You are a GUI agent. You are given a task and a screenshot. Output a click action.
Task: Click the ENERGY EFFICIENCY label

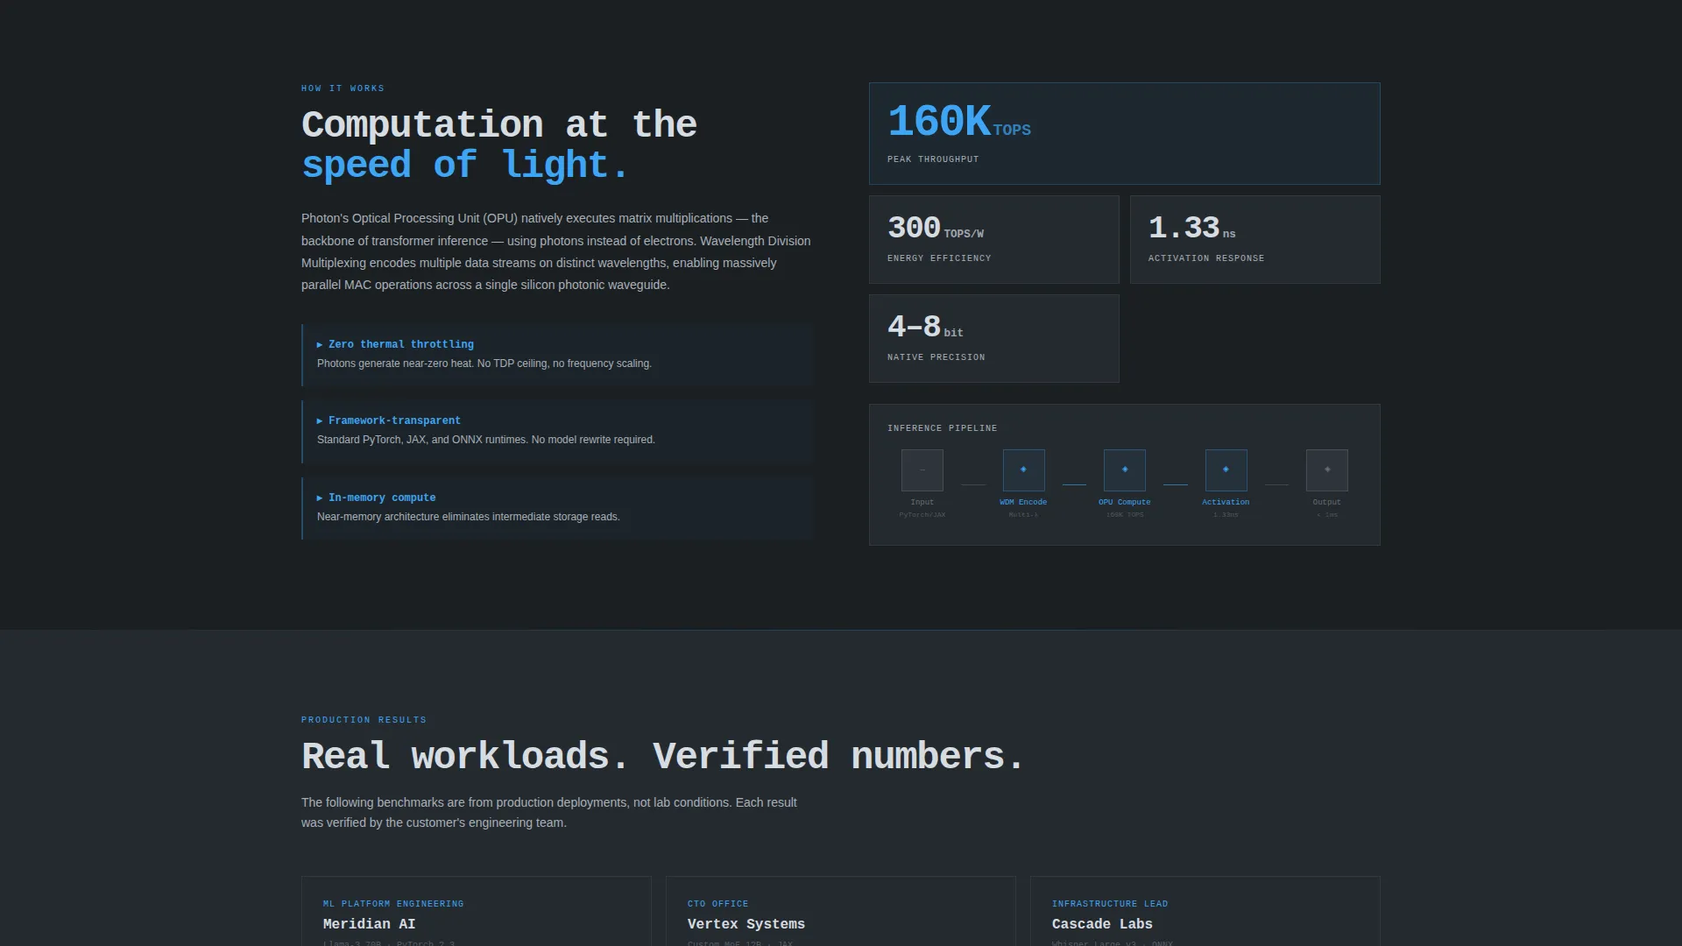(x=939, y=258)
